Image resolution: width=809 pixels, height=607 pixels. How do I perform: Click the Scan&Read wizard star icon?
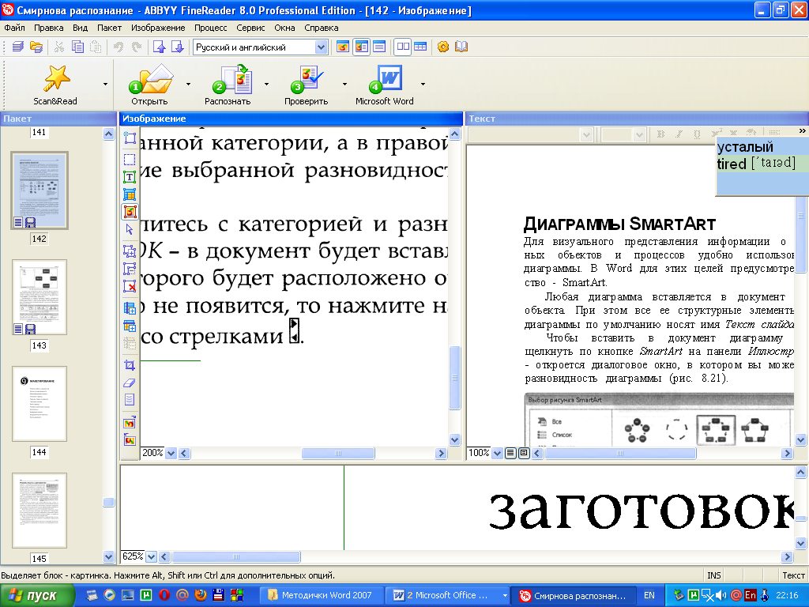pyautogui.click(x=56, y=78)
